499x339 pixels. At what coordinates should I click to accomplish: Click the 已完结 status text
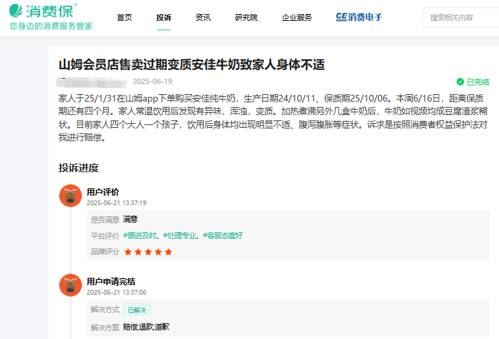477,82
